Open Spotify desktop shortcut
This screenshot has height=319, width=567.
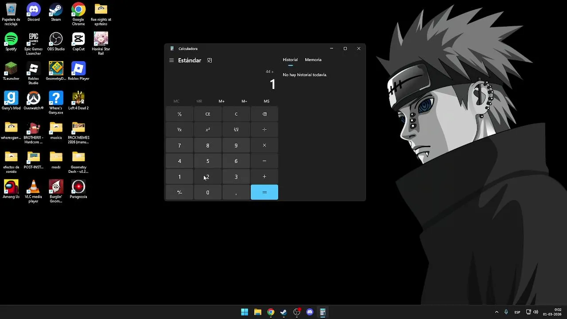pyautogui.click(x=11, y=42)
